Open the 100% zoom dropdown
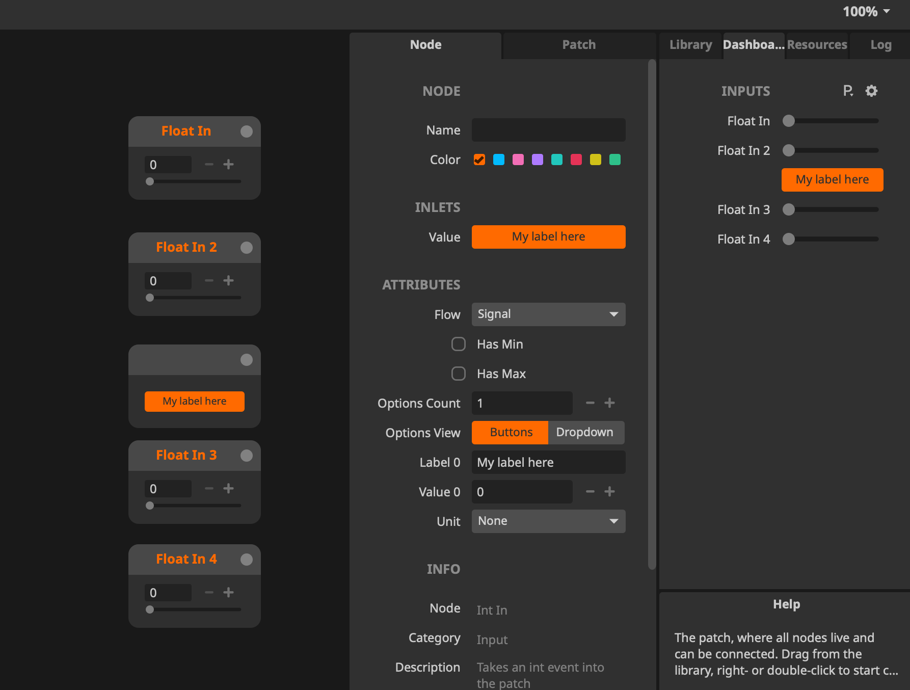910x690 pixels. (866, 12)
